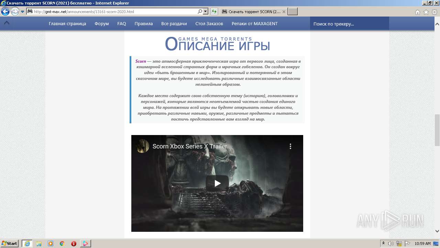Open the media player taskbar icon
The height and width of the screenshot is (248, 440).
[51, 244]
